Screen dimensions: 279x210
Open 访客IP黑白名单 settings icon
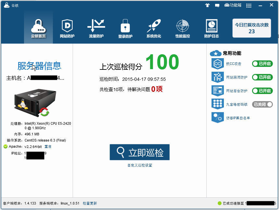(217, 118)
